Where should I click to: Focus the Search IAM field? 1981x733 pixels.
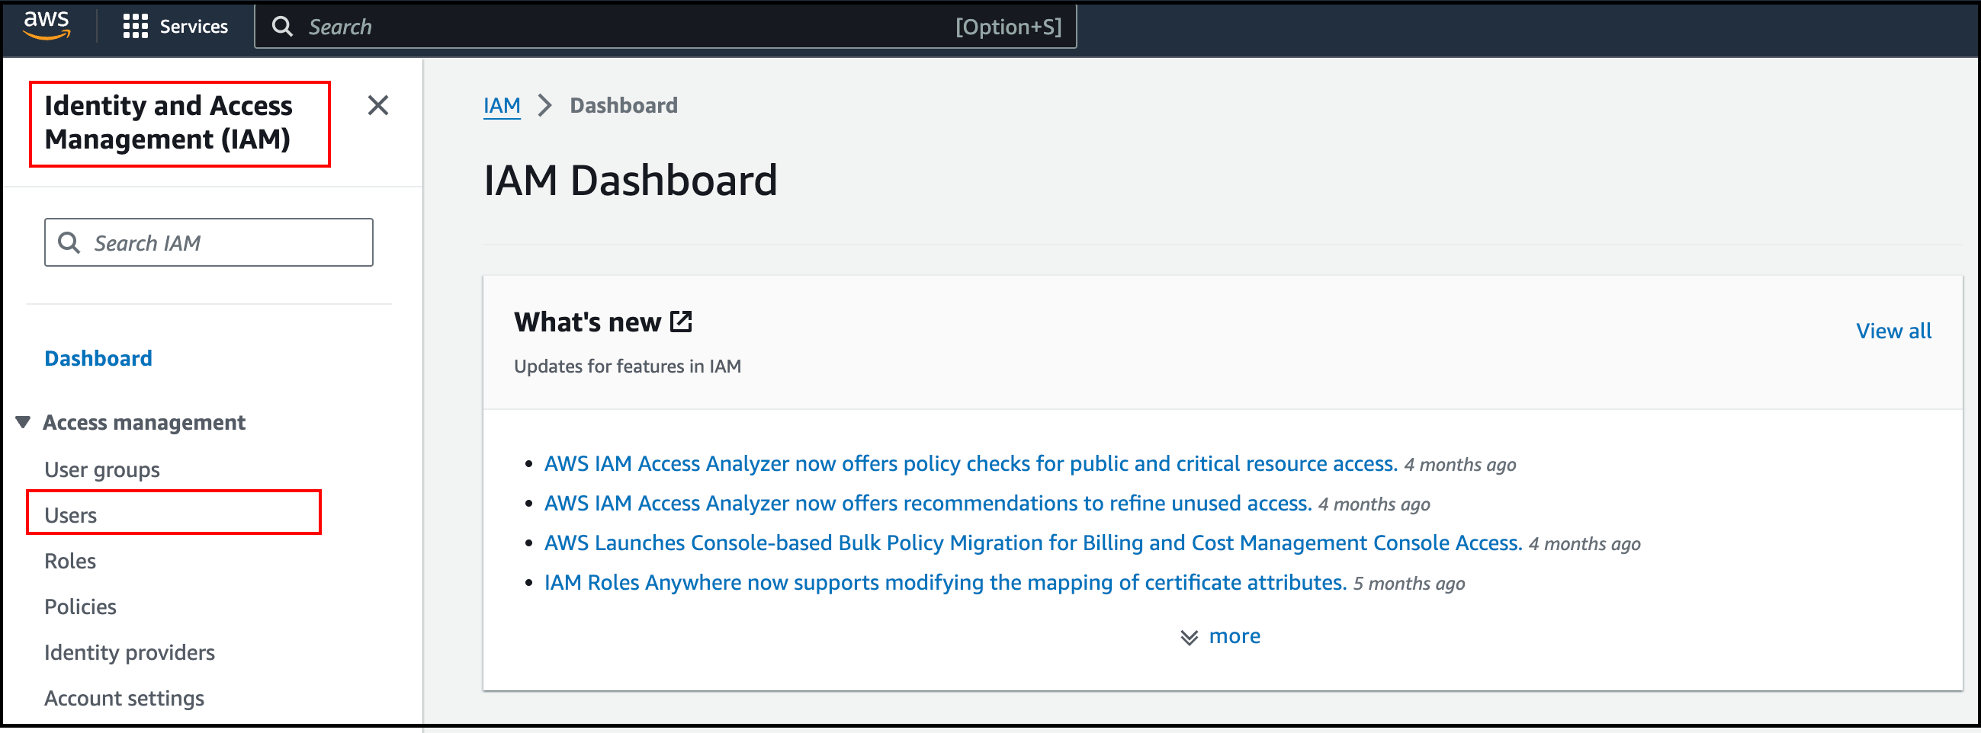click(x=208, y=243)
